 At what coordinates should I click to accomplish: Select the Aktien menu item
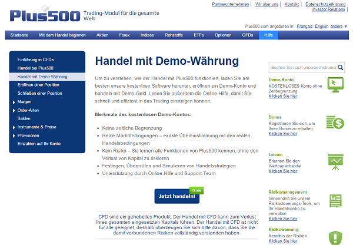(102, 35)
